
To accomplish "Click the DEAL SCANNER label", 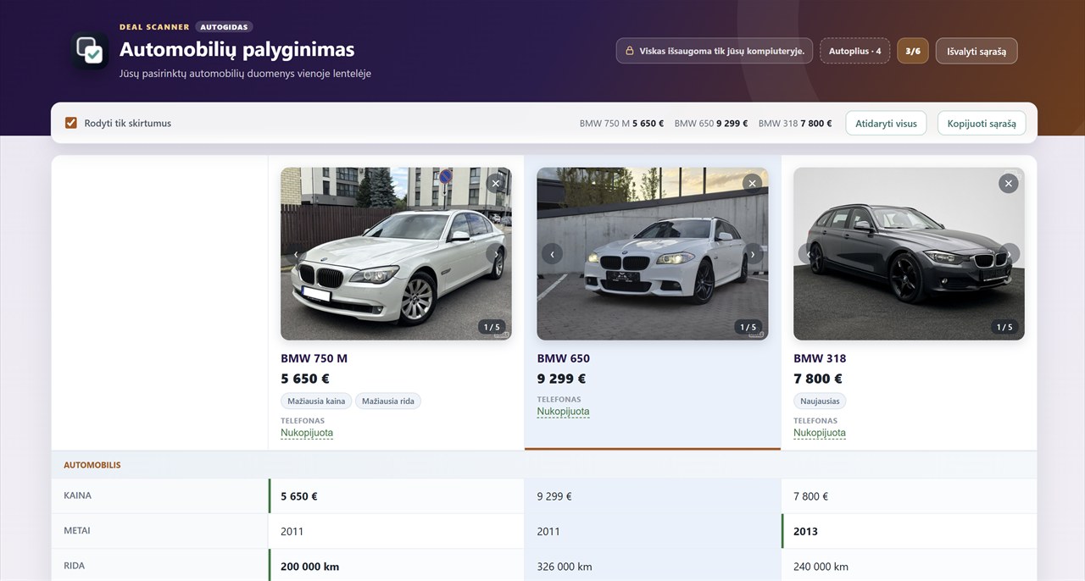I will (154, 26).
